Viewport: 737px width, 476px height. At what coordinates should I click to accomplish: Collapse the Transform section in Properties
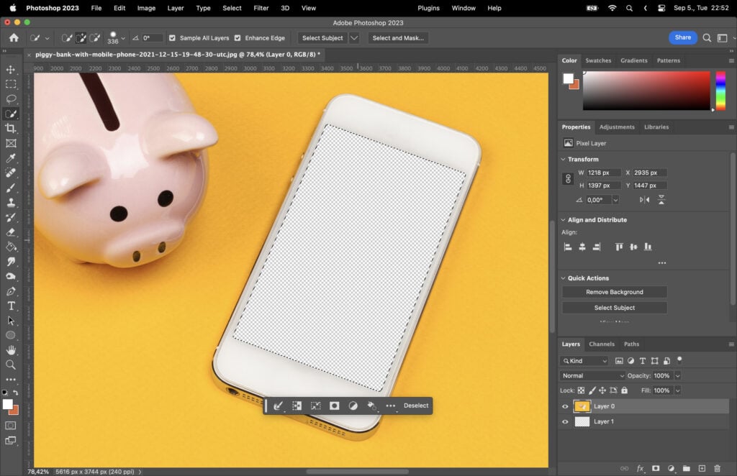pyautogui.click(x=564, y=159)
